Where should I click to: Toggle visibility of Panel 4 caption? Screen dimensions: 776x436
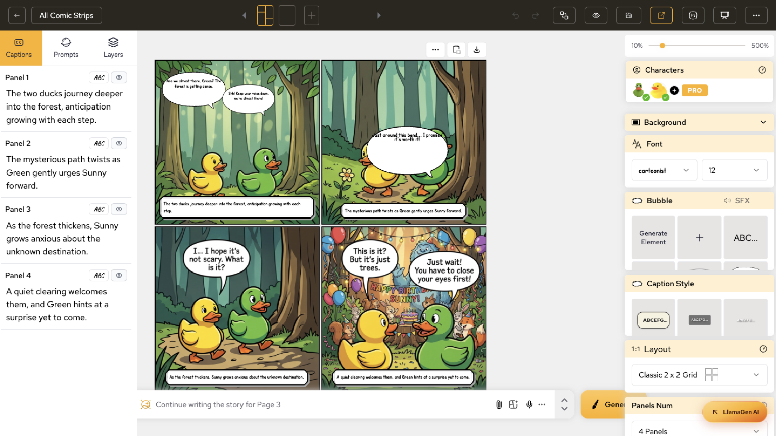click(x=119, y=276)
